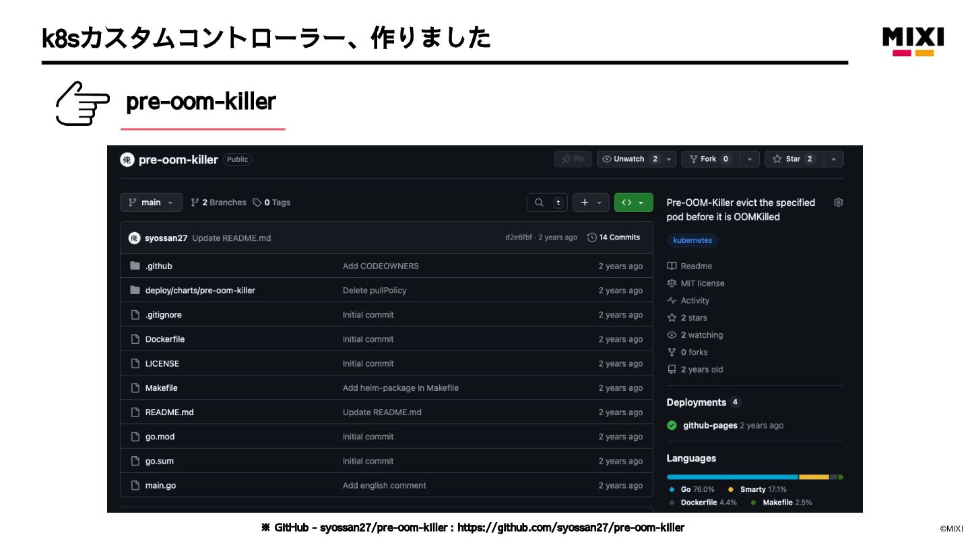Open the Activity link
970x545 pixels.
688,301
